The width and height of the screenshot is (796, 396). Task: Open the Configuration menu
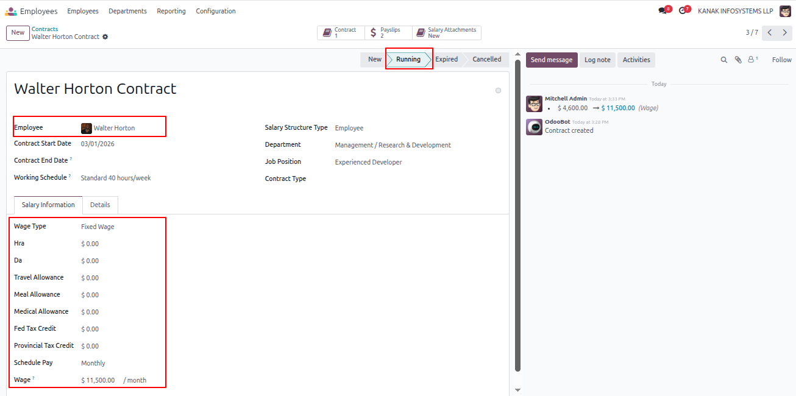[216, 11]
